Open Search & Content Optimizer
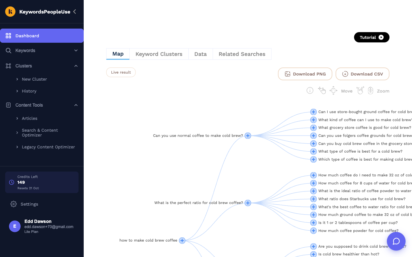412x257 pixels. [x=40, y=133]
